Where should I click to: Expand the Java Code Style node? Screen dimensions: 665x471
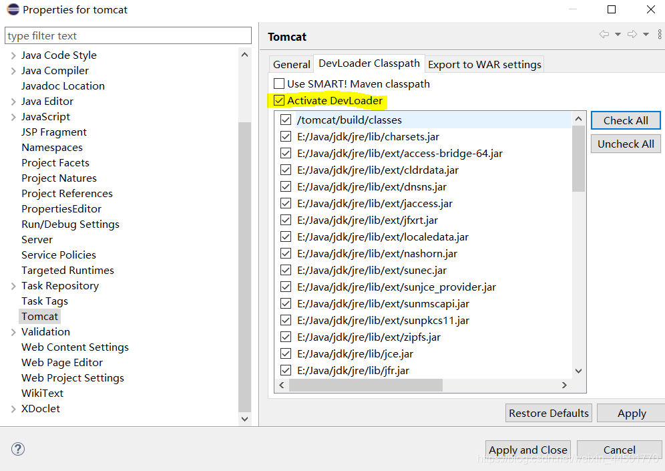tap(13, 55)
